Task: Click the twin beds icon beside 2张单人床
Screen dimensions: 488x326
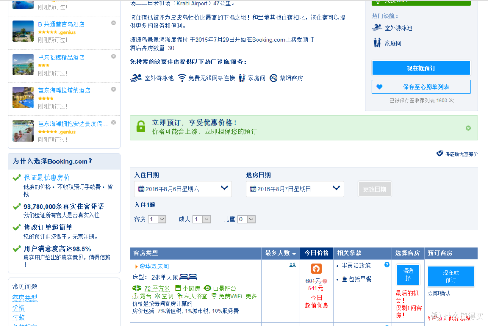Action: pyautogui.click(x=188, y=277)
